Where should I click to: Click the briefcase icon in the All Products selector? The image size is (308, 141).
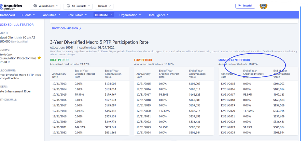pyautogui.click(x=68, y=6)
